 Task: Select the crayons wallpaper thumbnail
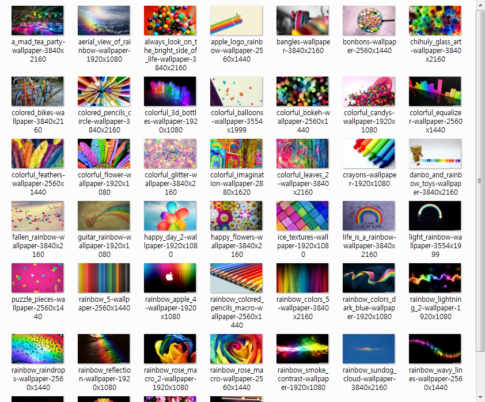pos(369,153)
